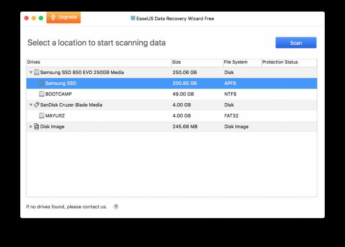This screenshot has height=247, width=345.
Task: Select the Samsung SSD 850 EVO 250GB Media row
Action: pyautogui.click(x=172, y=72)
